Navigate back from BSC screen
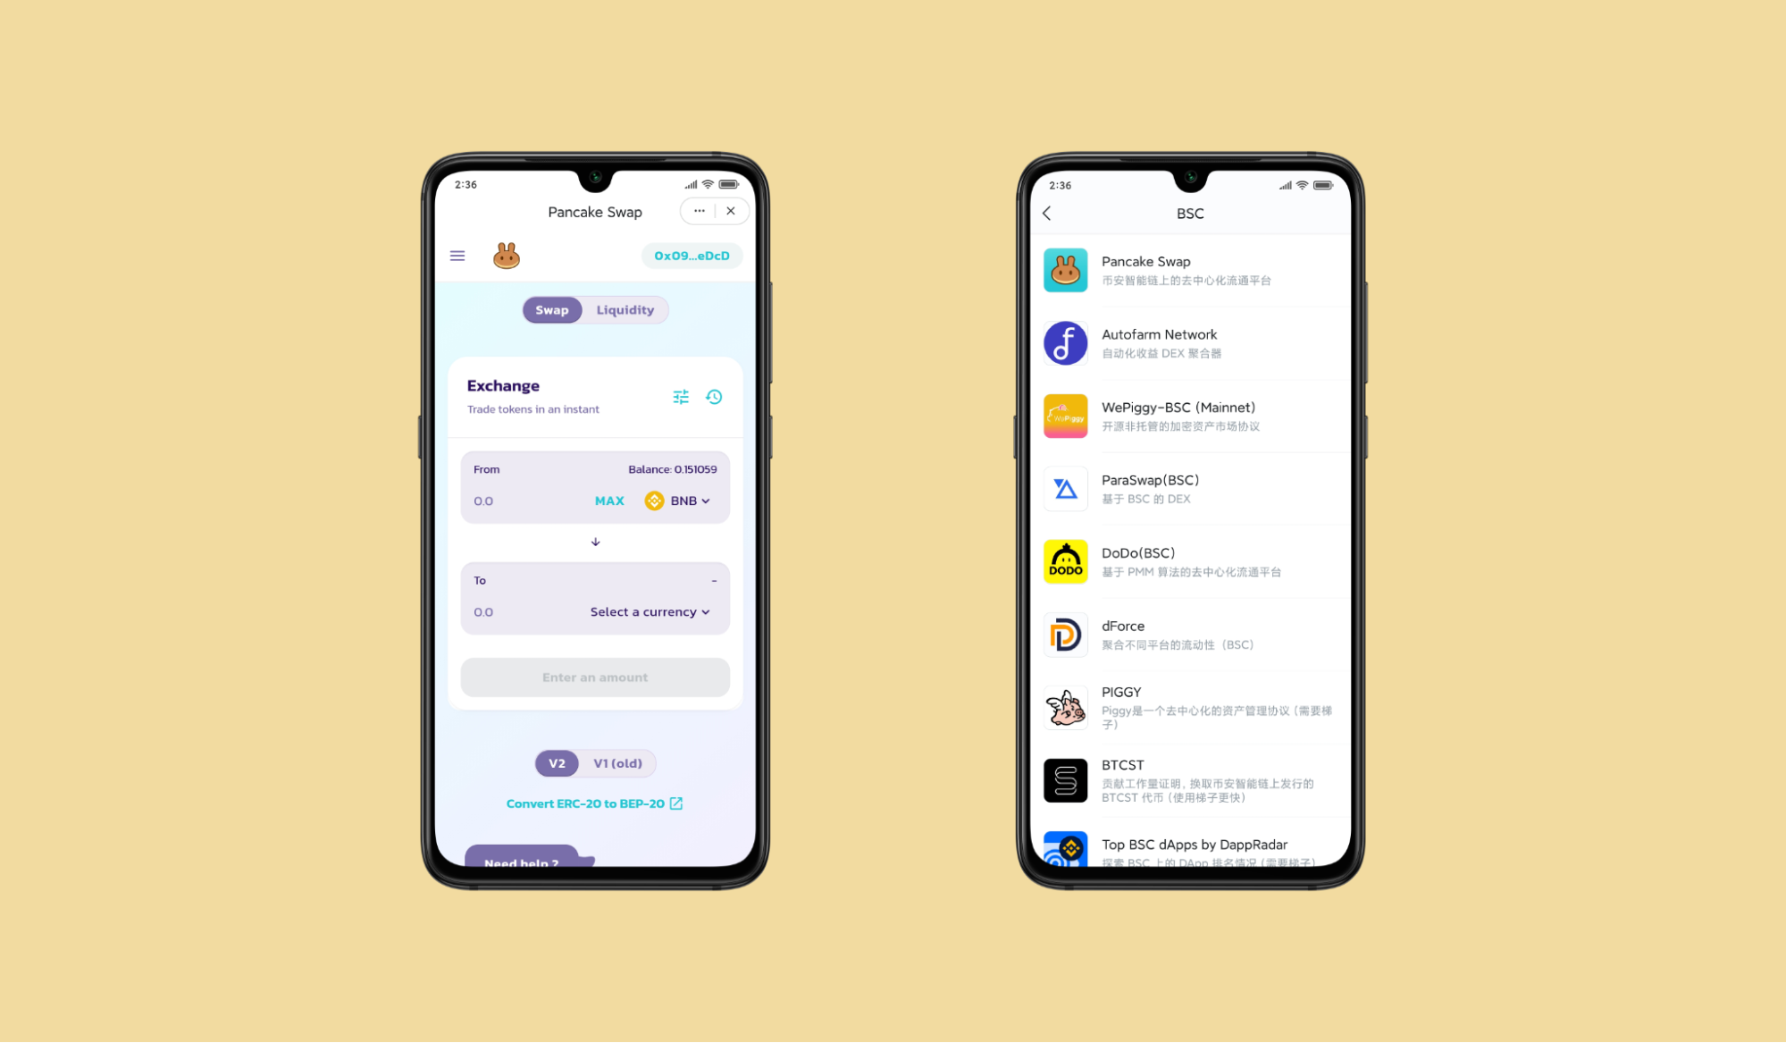Screen dimensions: 1786x1043 pos(1046,213)
